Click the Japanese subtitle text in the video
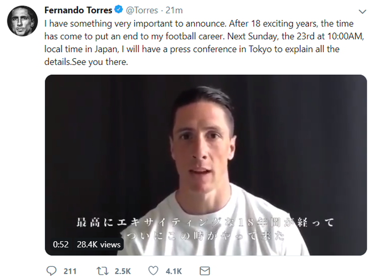 tap(205, 229)
